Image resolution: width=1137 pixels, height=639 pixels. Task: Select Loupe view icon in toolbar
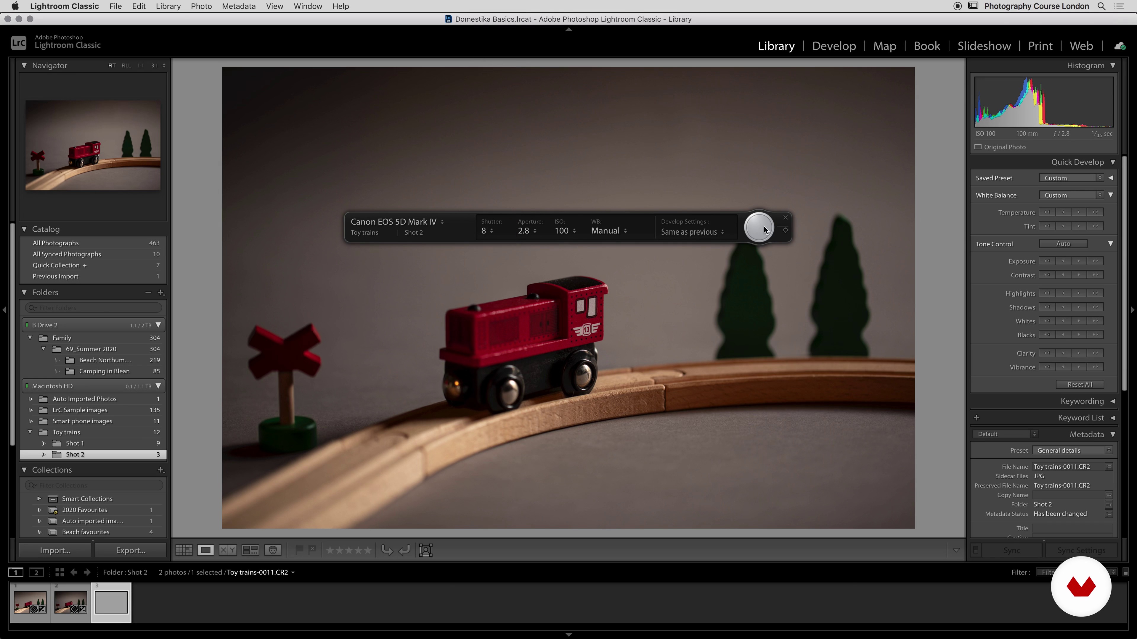[205, 550]
